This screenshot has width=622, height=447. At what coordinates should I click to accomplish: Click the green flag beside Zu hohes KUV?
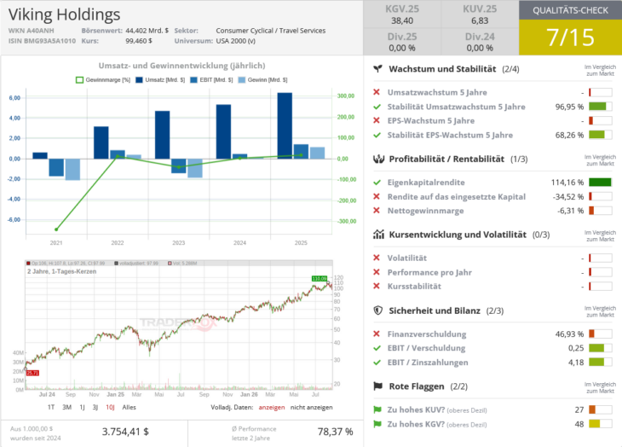click(x=377, y=409)
